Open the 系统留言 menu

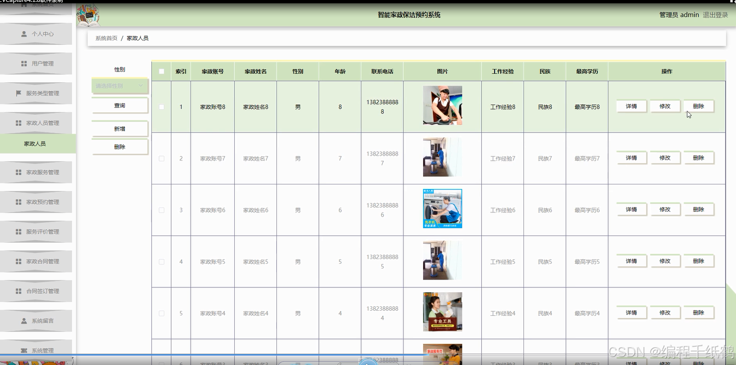[x=36, y=321]
